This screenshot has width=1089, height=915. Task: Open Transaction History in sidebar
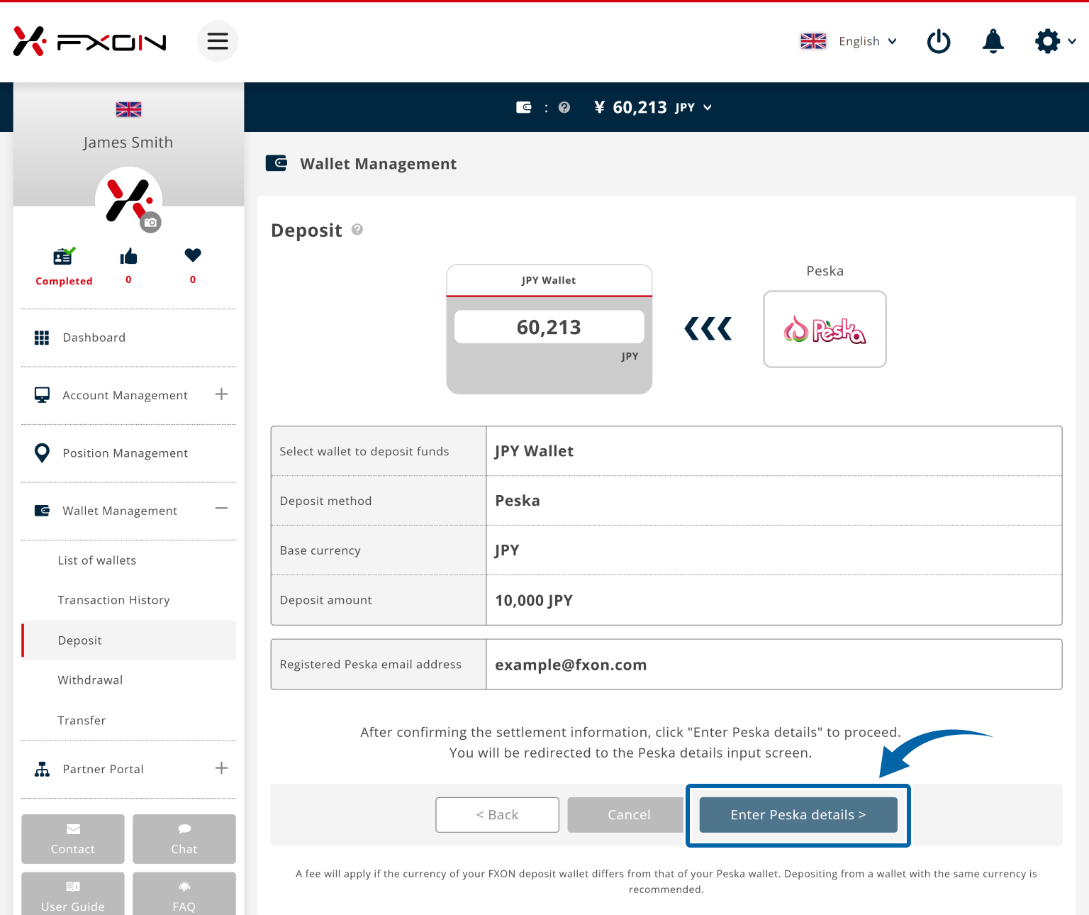(x=113, y=600)
